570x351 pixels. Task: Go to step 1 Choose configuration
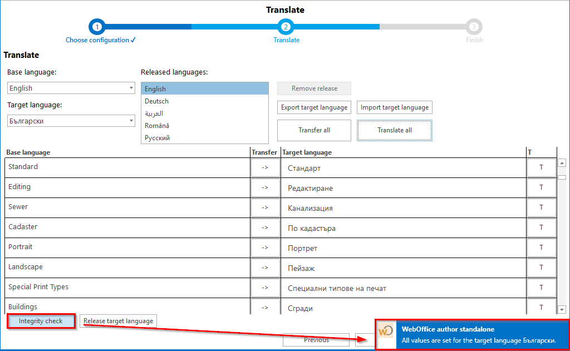click(97, 27)
